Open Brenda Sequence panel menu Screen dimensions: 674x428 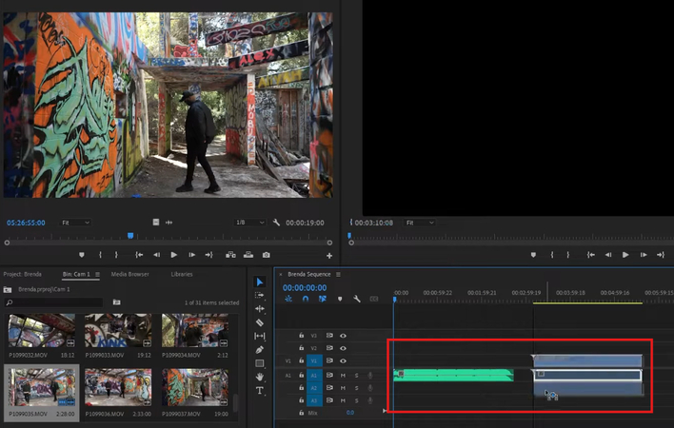click(338, 274)
